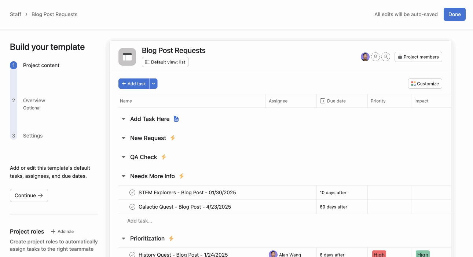
Task: Click the lightning icon beside Prioritization
Action: click(x=171, y=238)
